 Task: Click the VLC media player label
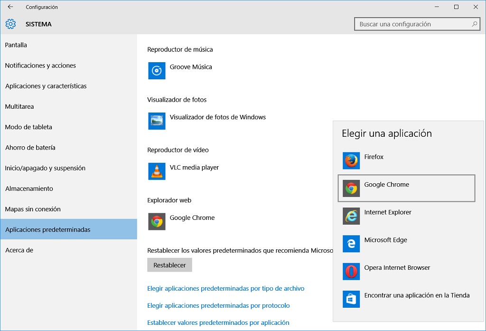[194, 168]
